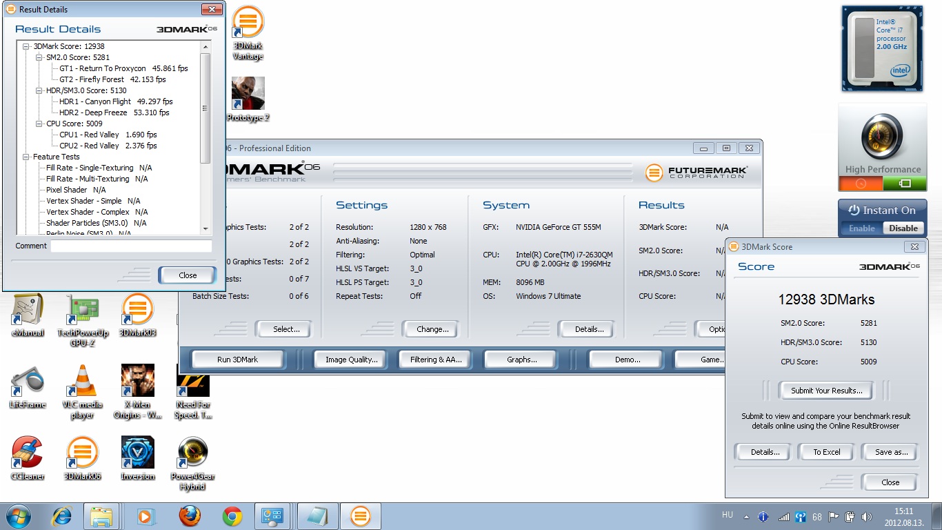Image resolution: width=942 pixels, height=530 pixels.
Task: Open the Action Center flag icon
Action: (x=834, y=516)
